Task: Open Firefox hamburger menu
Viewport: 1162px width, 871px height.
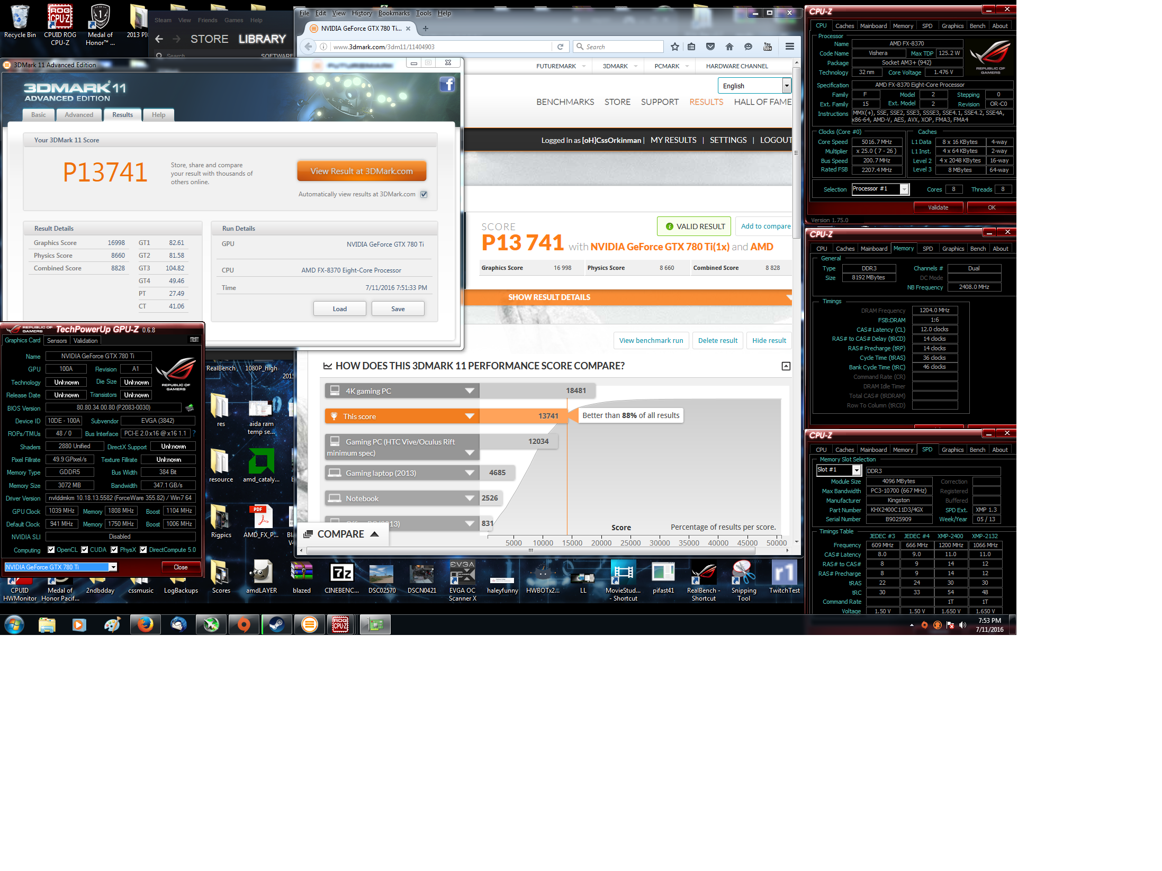Action: 790,47
